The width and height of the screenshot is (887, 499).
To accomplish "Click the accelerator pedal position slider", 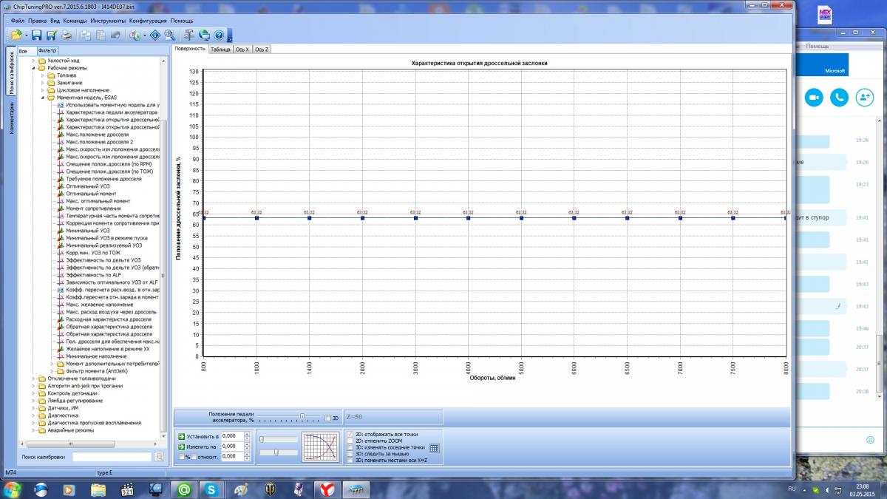I will 302,417.
